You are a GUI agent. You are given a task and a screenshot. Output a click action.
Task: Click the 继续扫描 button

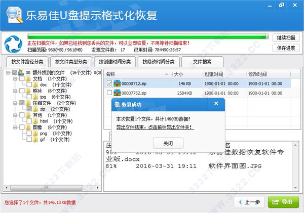tap(286, 38)
